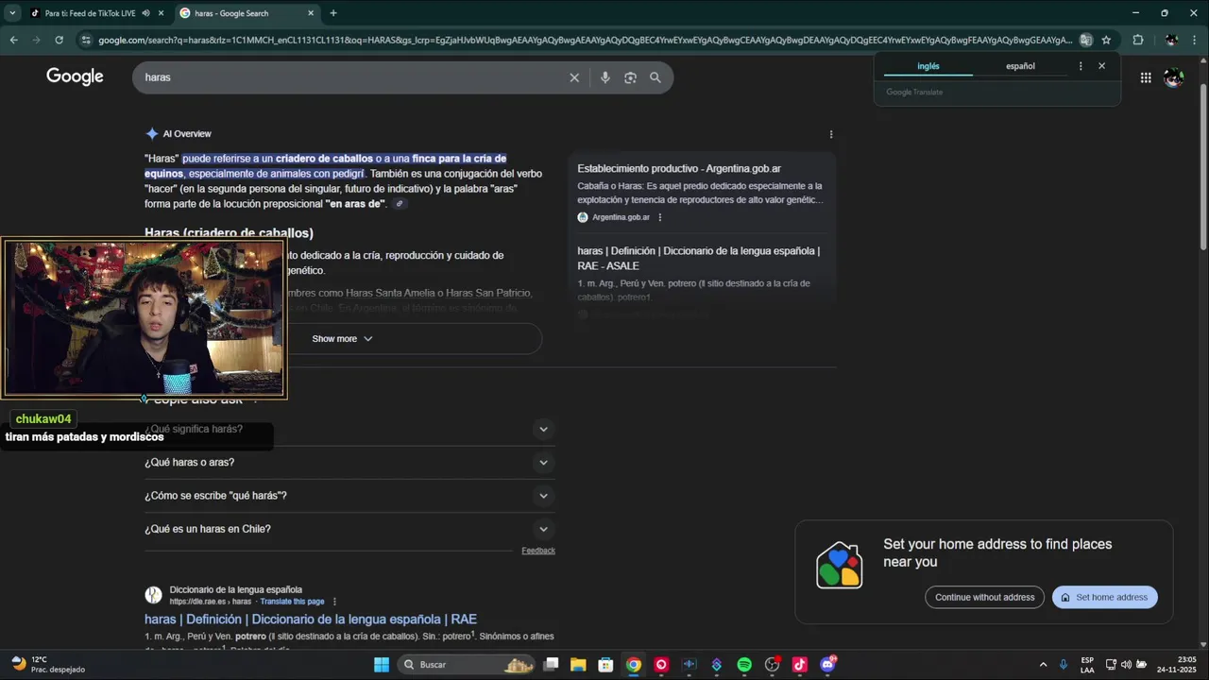Viewport: 1209px width, 680px height.
Task: Open the RAE haras Definición result
Action: coord(311,620)
